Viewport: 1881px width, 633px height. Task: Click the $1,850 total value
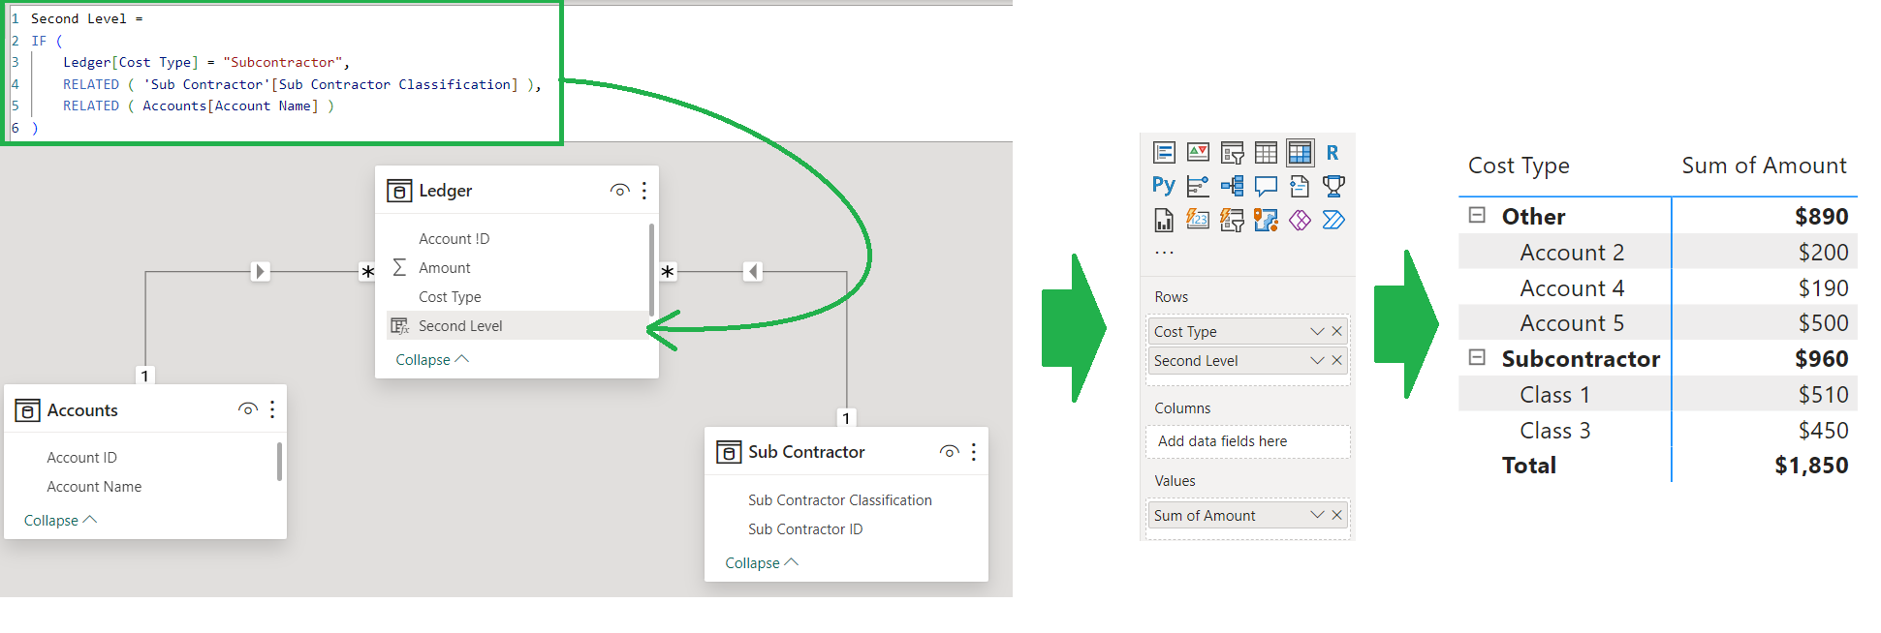tap(1811, 466)
